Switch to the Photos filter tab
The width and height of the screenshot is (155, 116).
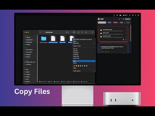115,23
